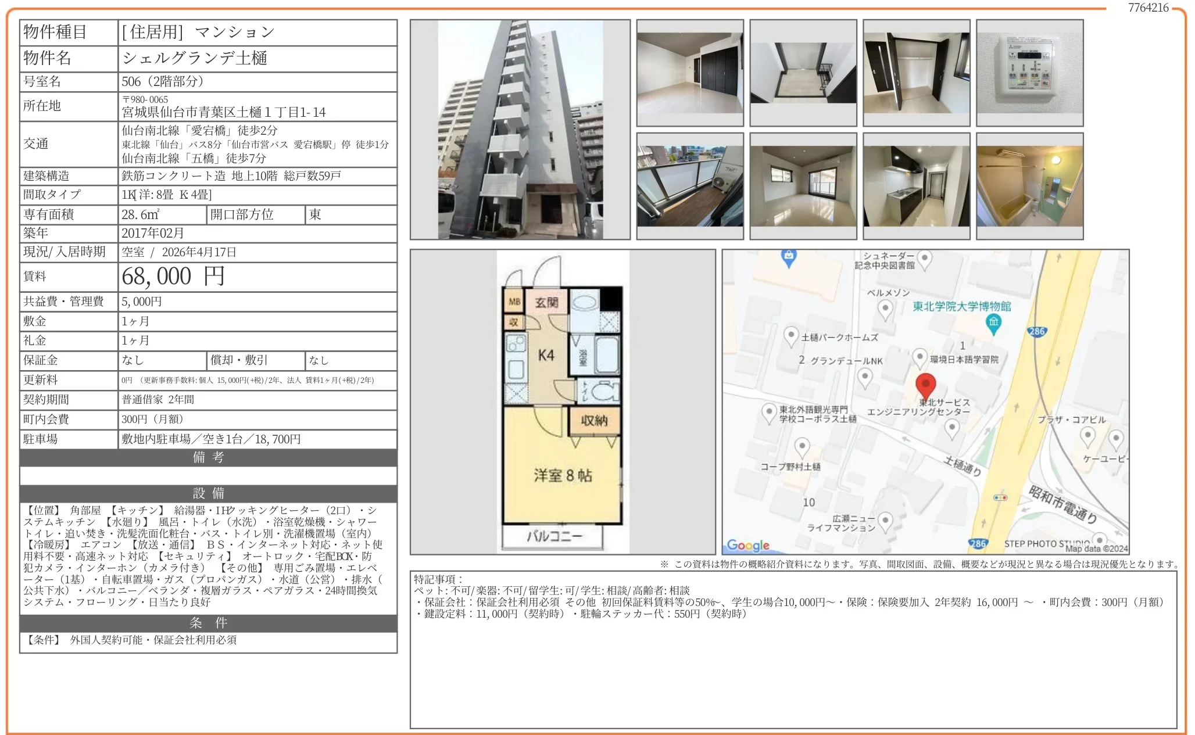This screenshot has height=735, width=1195.
Task: Click the シュネーダー記念中央図書館 map pin
Action: [925, 259]
